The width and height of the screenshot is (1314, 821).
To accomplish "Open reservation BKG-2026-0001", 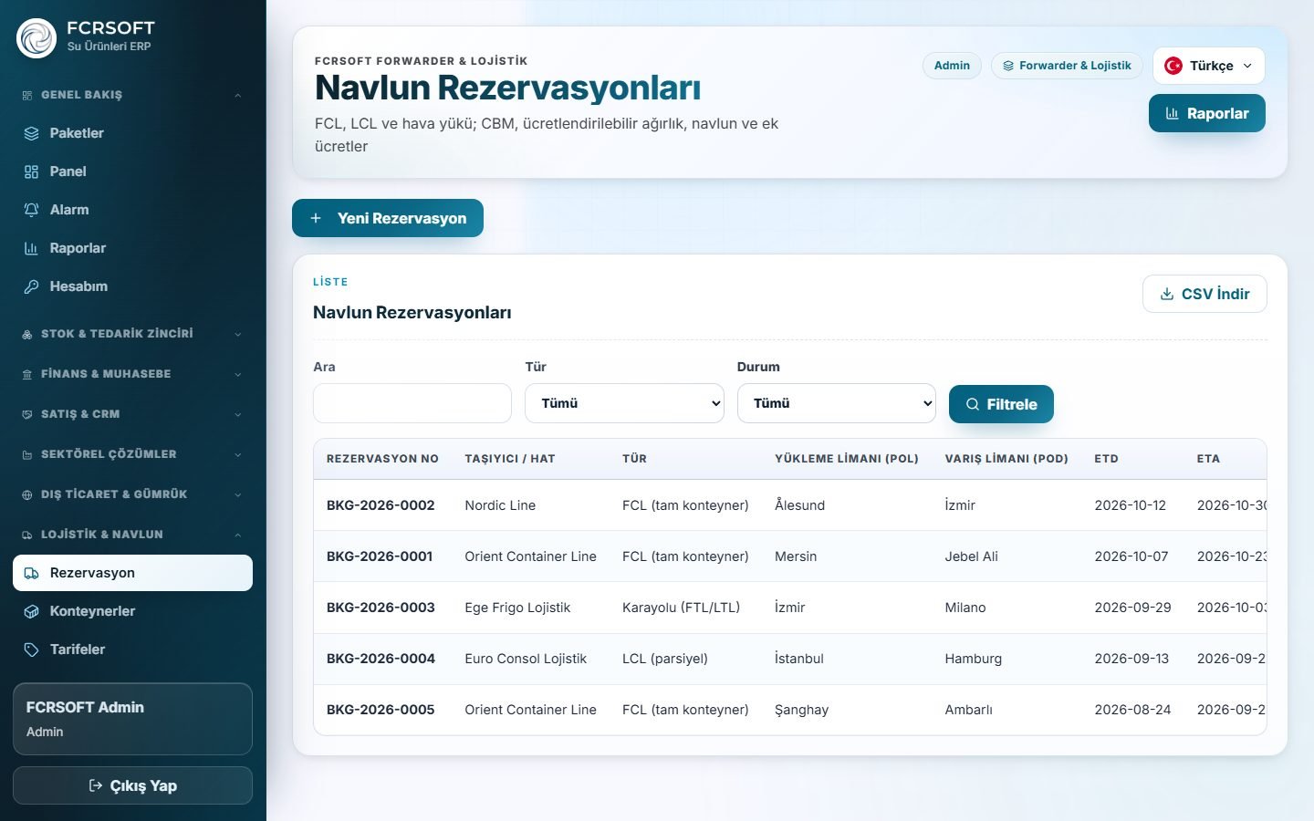I will [380, 556].
